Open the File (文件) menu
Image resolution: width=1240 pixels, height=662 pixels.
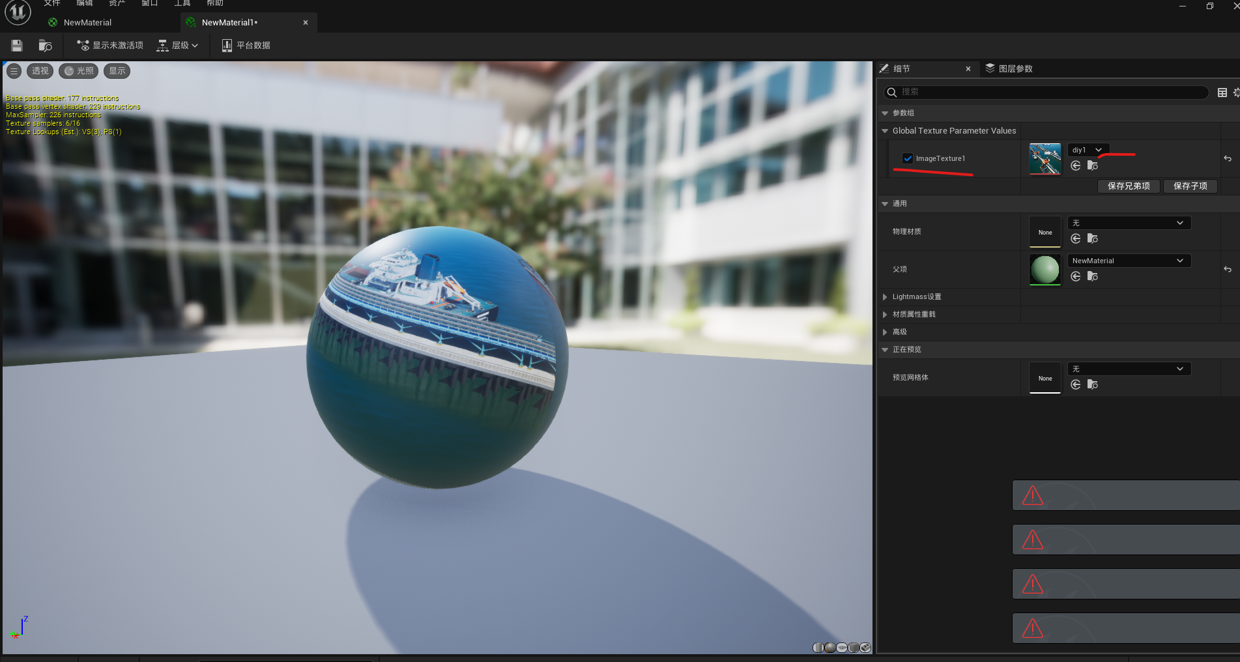tap(52, 3)
